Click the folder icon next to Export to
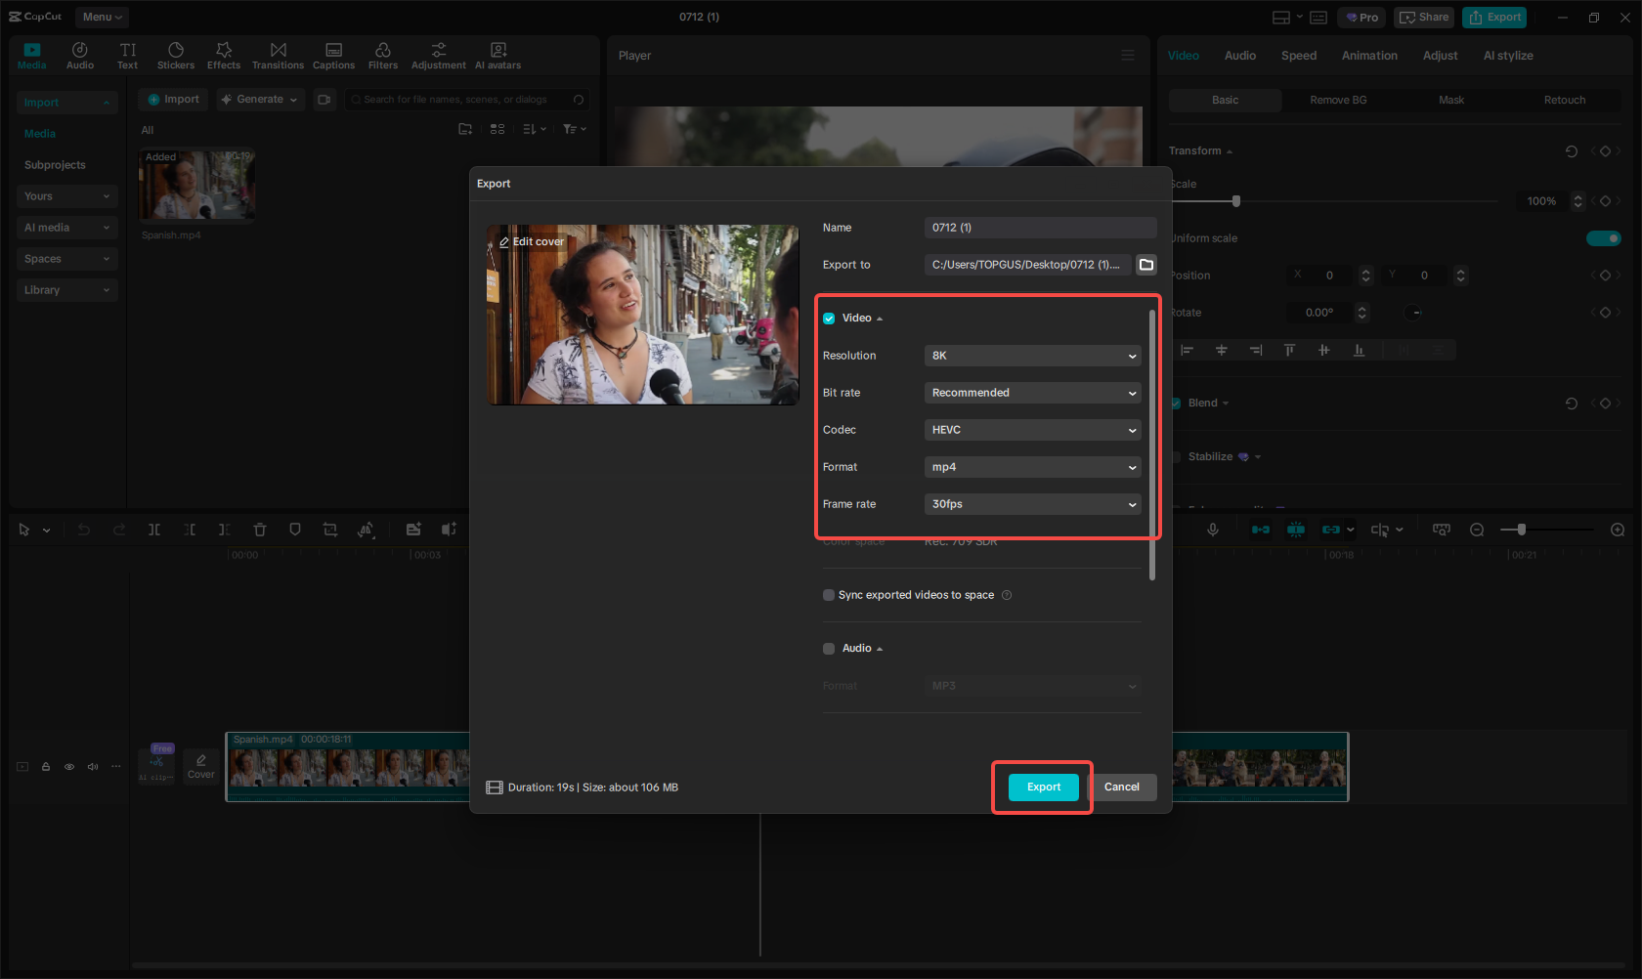The image size is (1642, 979). (1145, 264)
